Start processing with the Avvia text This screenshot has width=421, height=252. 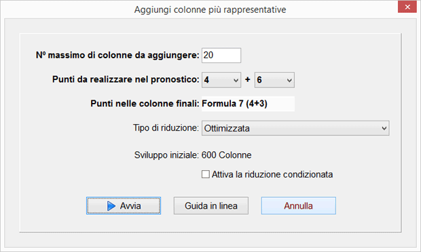[x=130, y=206]
